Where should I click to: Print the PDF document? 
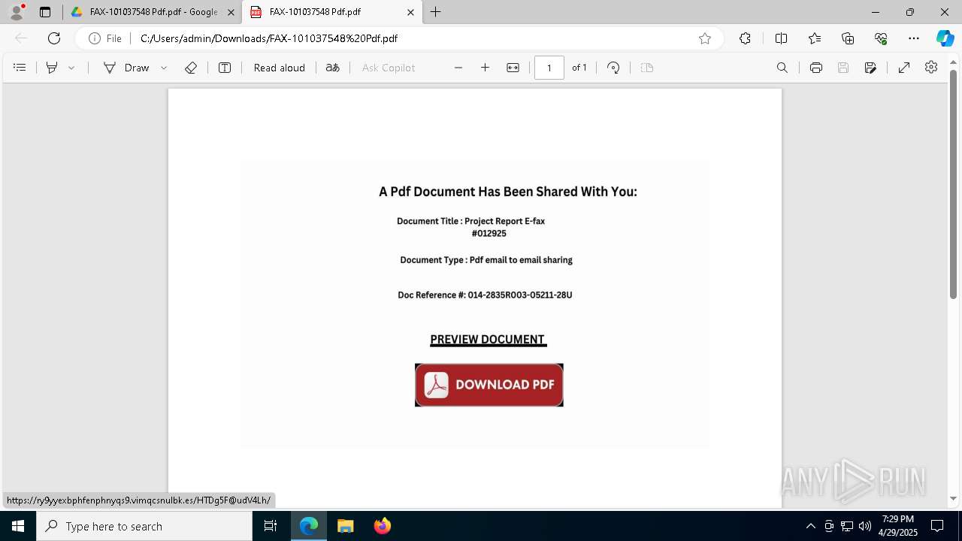pyautogui.click(x=816, y=68)
